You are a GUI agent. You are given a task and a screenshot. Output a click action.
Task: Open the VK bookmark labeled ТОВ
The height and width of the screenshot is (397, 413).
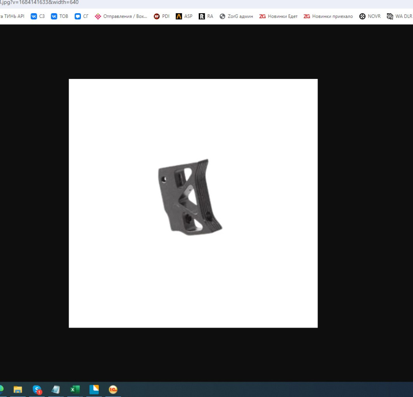coord(59,17)
